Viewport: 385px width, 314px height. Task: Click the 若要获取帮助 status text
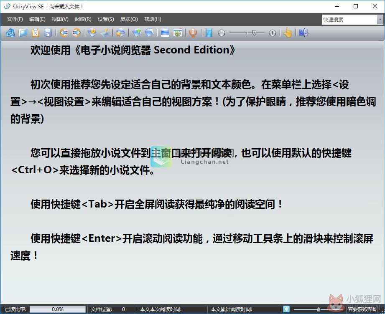[362, 309]
